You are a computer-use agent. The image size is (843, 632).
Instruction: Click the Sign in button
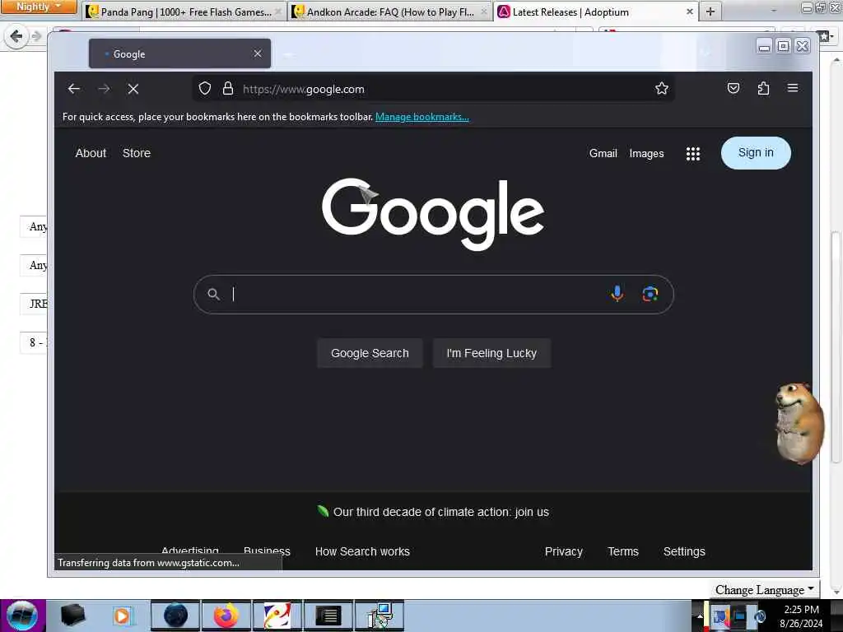tap(756, 152)
